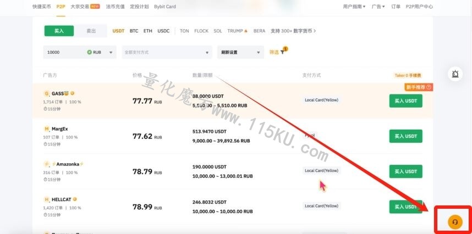The image size is (472, 234).
Task: Click the alarm bell notification icon
Action: coord(455,74)
